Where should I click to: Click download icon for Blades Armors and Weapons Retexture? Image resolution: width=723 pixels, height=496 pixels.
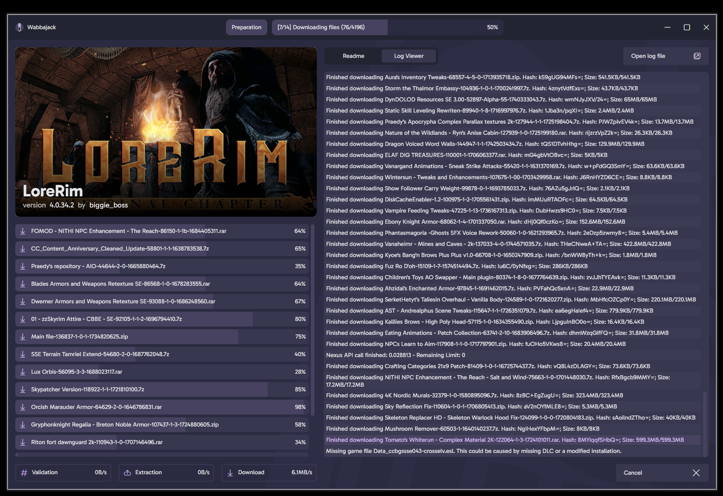point(23,284)
